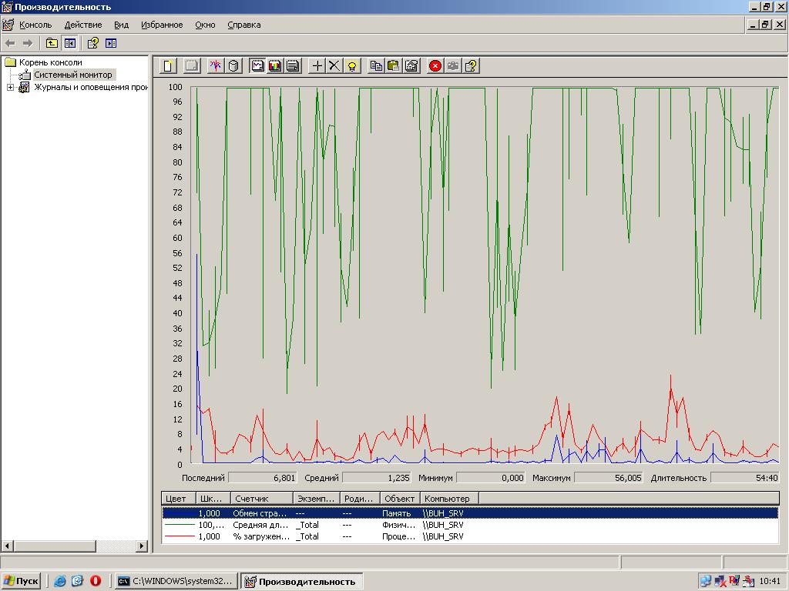Click the Add counter plus icon
The height and width of the screenshot is (591, 789).
click(x=317, y=66)
